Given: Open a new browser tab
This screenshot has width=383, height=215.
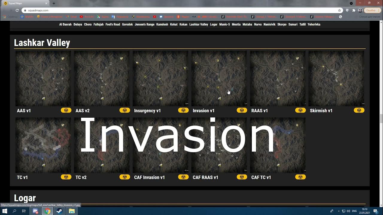Looking at the screenshot, I should pos(54,3).
